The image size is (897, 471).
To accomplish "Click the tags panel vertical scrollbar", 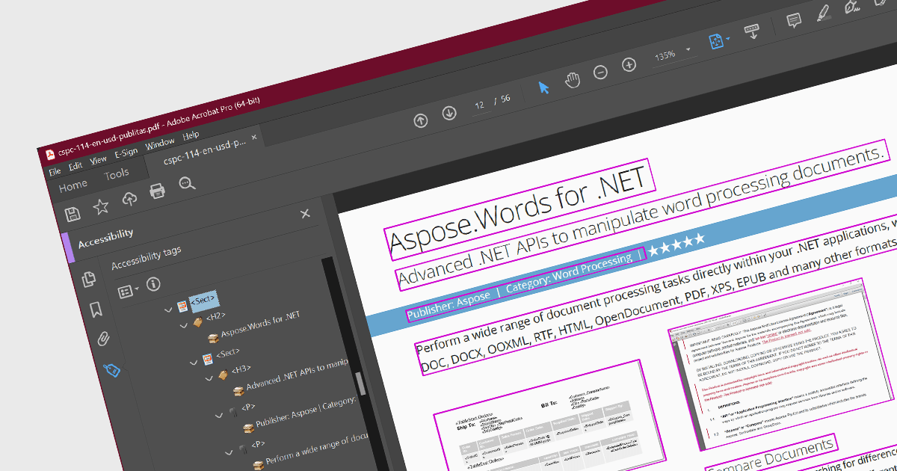I will (361, 383).
